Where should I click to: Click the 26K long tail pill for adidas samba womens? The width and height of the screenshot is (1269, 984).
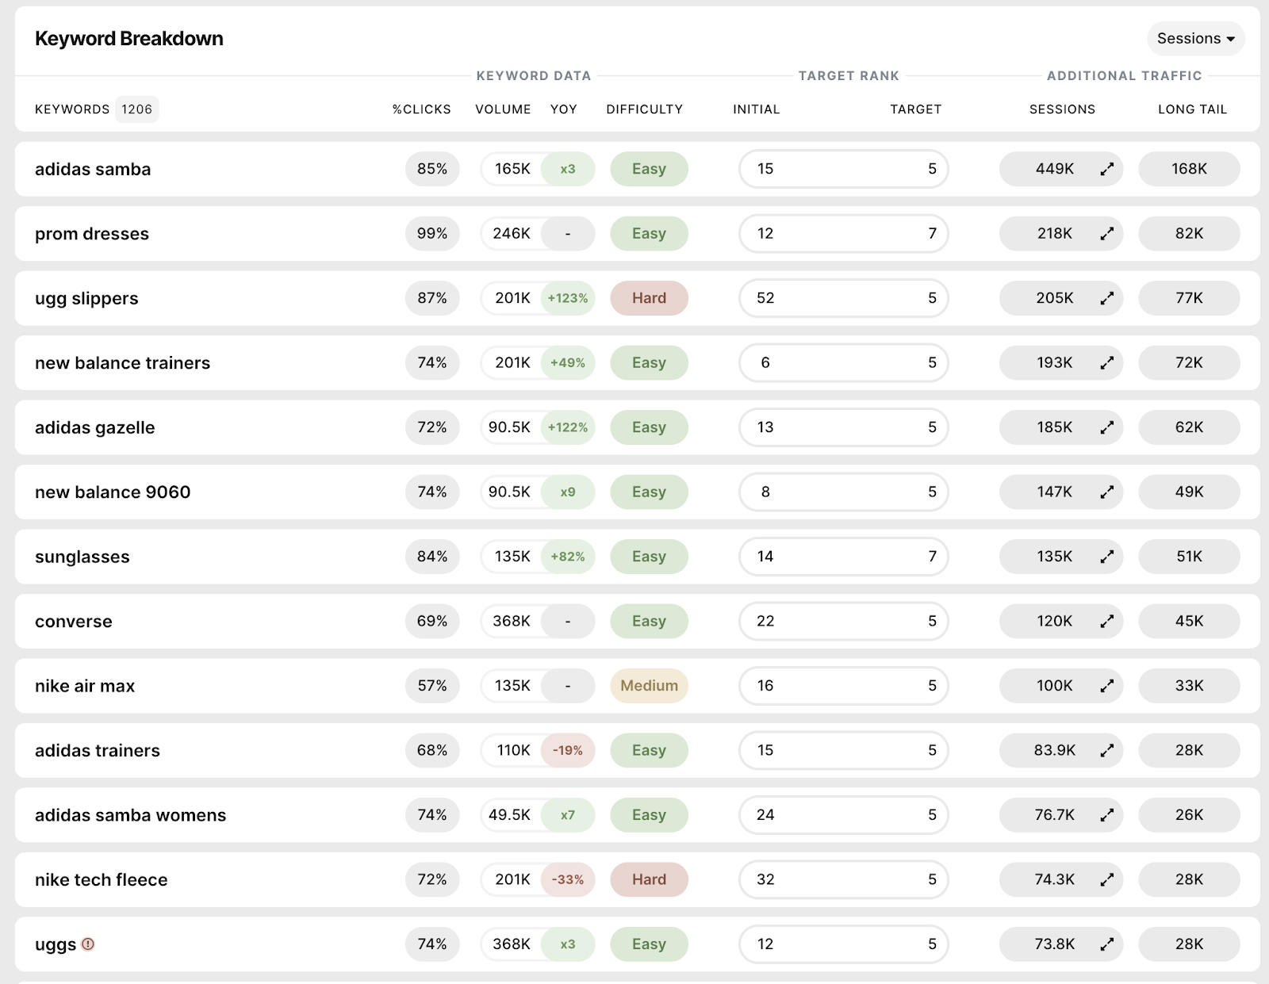1189,815
